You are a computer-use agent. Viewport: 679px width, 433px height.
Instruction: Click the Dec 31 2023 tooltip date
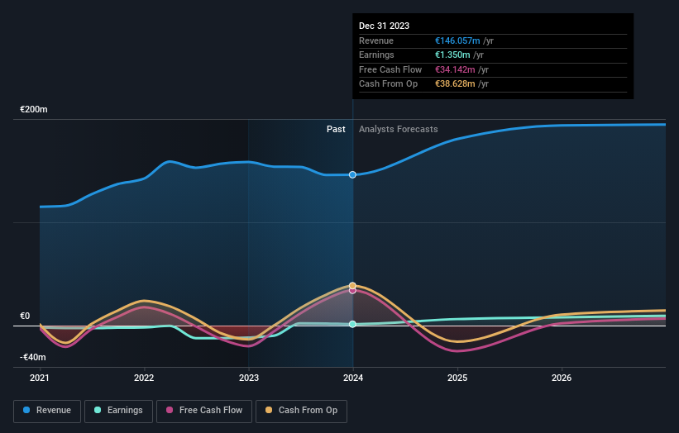tap(384, 26)
